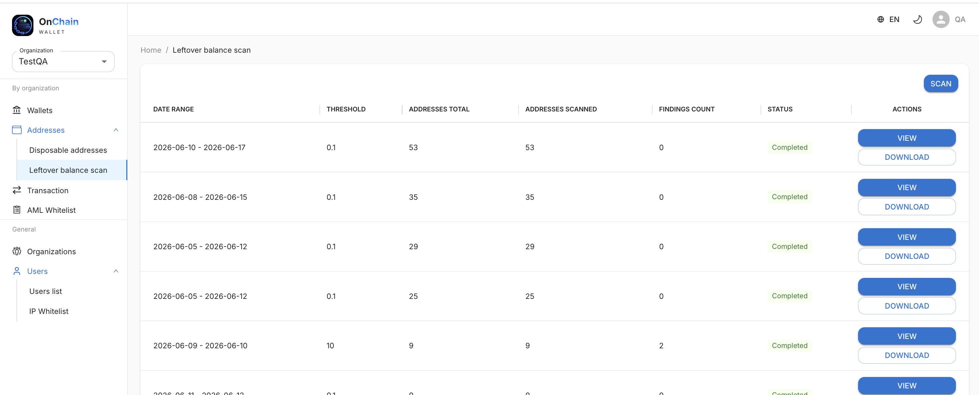Download the scan with 25 addresses
Viewport: 979px width, 395px height.
[x=907, y=306]
